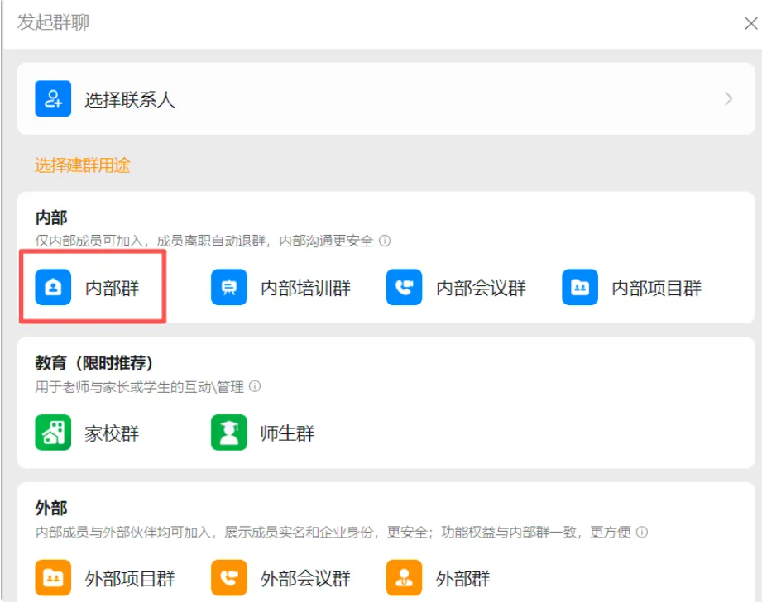Expand the 选择联系人 chevron arrow
Image resolution: width=762 pixels, height=607 pixels.
click(x=728, y=99)
